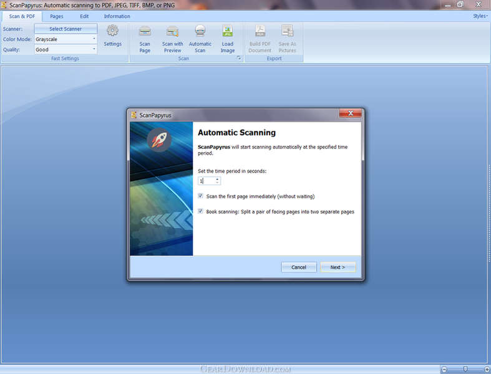
Task: Open Settings gear in Fast Settings
Action: pos(112,31)
